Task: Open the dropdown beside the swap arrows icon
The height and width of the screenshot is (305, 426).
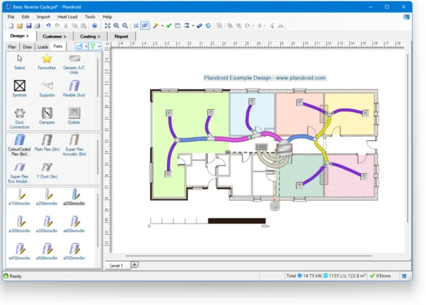Action: coord(193,26)
